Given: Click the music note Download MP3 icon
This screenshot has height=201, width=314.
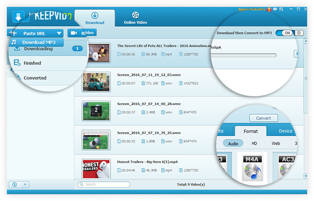Looking at the screenshot, I should [14, 42].
